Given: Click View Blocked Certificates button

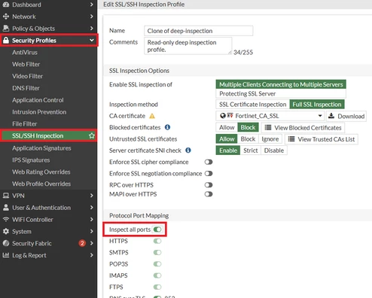Looking at the screenshot, I should pyautogui.click(x=303, y=128).
